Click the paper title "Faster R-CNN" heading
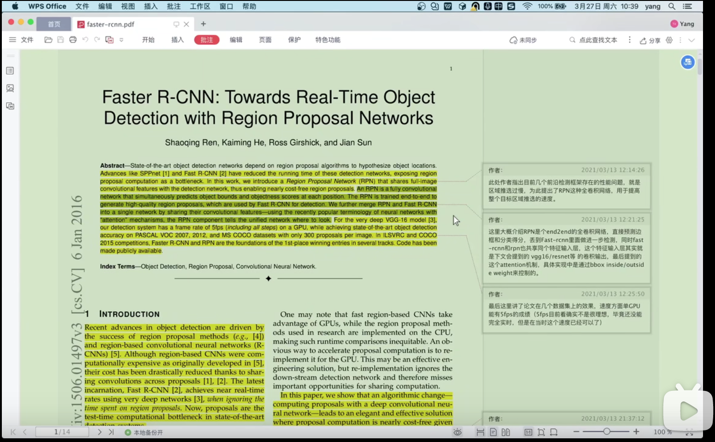The width and height of the screenshot is (715, 442). coord(268,107)
